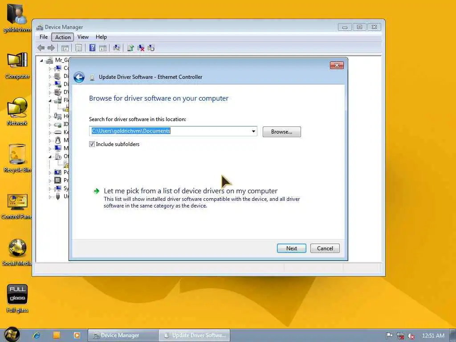Open the Start menu orb
Image resolution: width=456 pixels, height=342 pixels.
point(12,334)
